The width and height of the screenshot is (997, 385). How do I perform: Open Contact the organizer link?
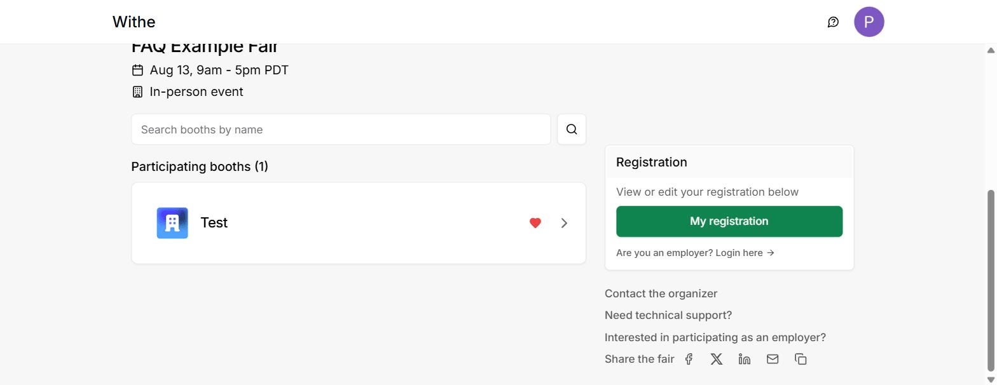(661, 294)
